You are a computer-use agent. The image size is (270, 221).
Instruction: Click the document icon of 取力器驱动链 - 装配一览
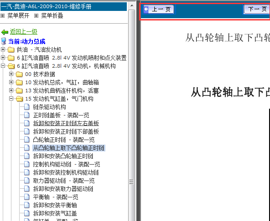pyautogui.click(x=27, y=181)
